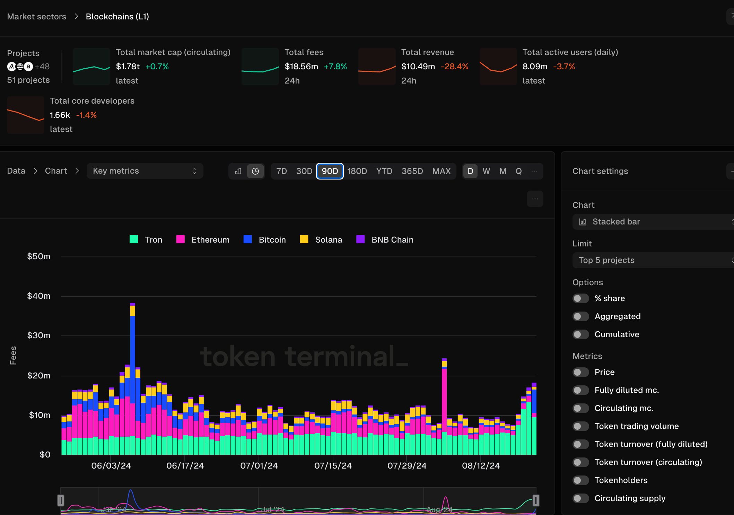Open total core developers sparkline thumbnail
734x515 pixels.
[26, 115]
